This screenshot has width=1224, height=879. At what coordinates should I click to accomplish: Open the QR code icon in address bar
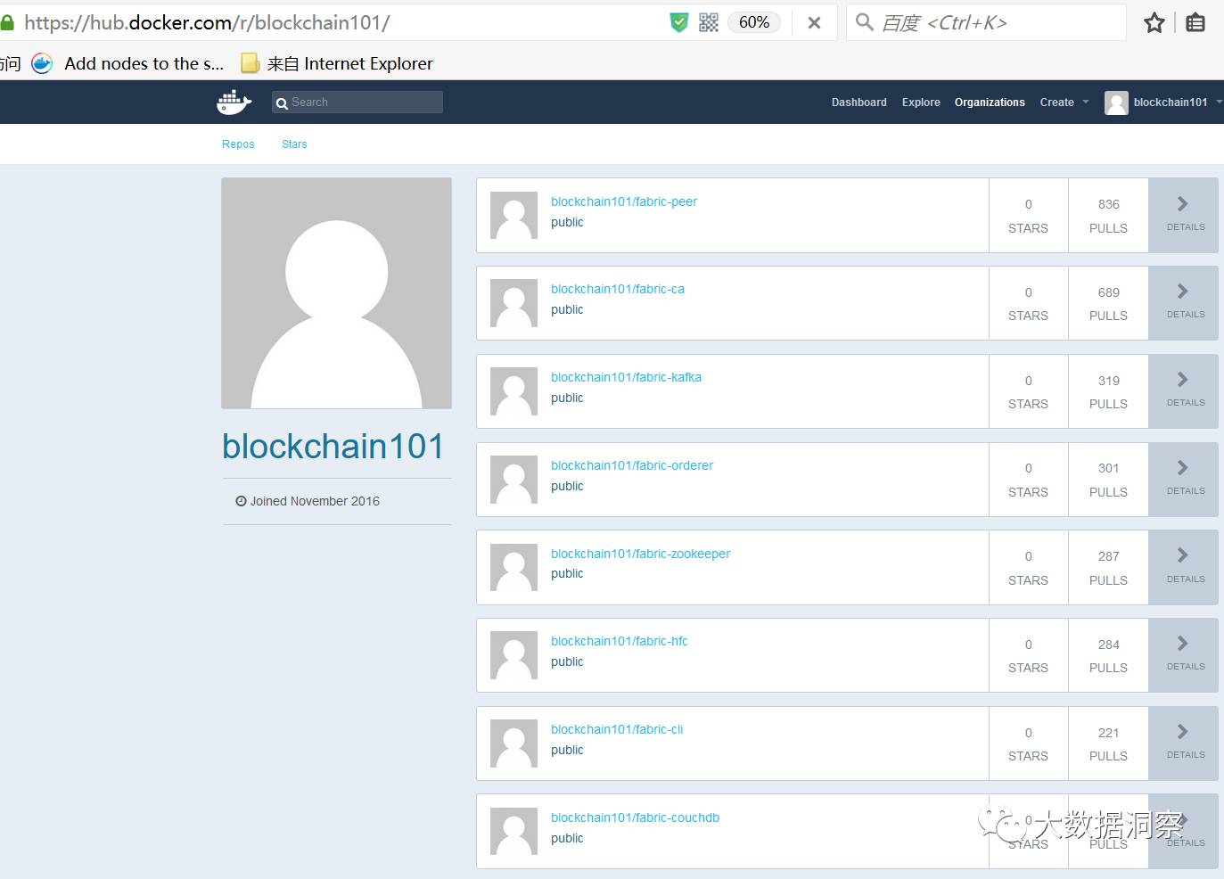(x=709, y=22)
